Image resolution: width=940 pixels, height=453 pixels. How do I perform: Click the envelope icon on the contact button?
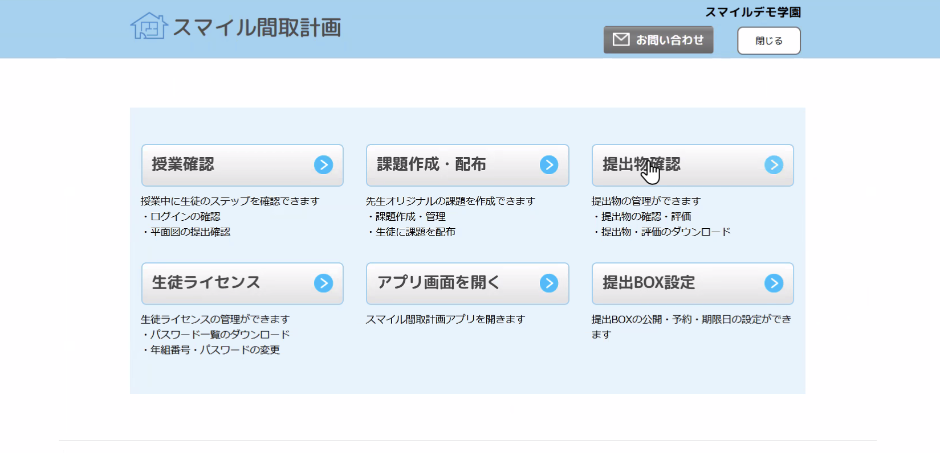621,40
